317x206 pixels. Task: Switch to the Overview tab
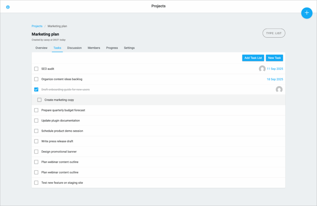[x=41, y=48]
